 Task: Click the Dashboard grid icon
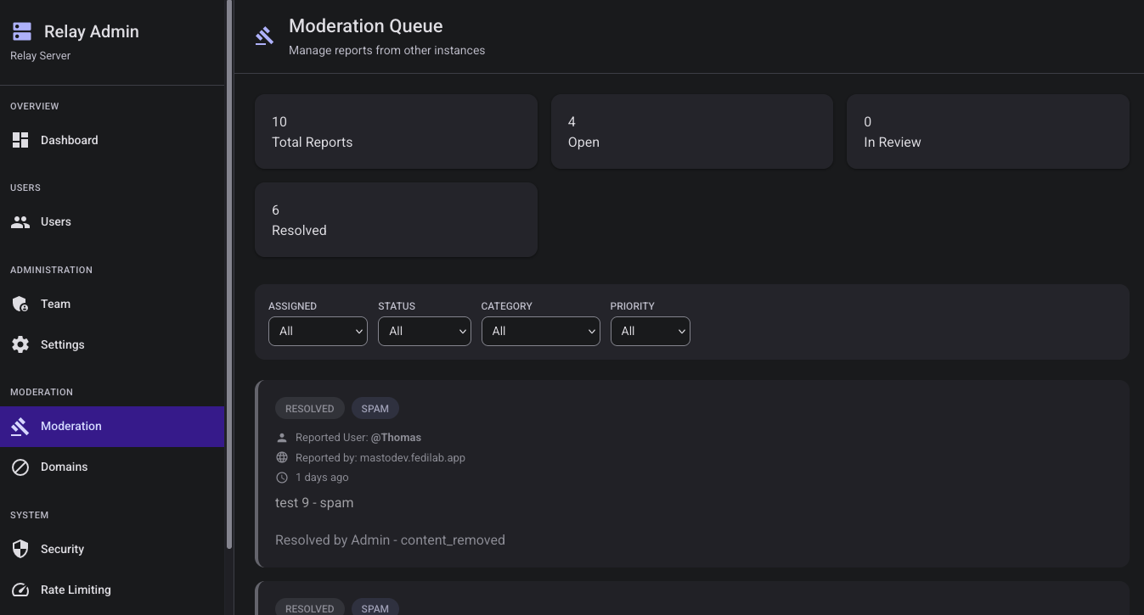[20, 140]
